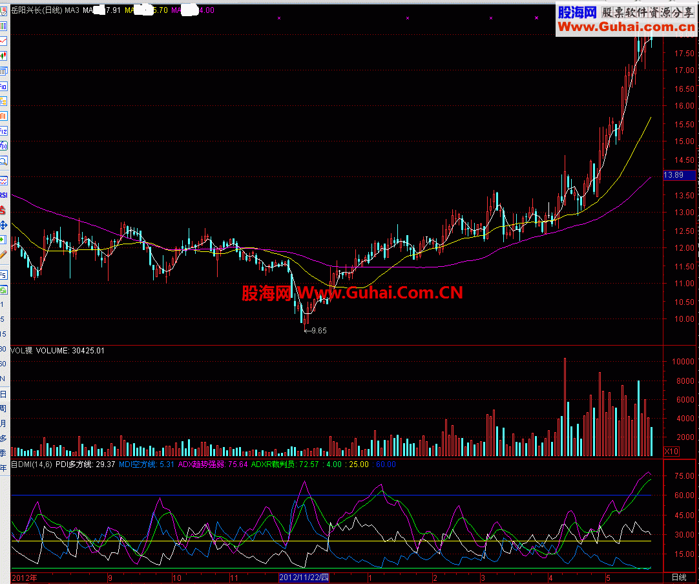699x584 pixels.
Task: Click the yellow 25.00 DMI level value
Action: [359, 464]
